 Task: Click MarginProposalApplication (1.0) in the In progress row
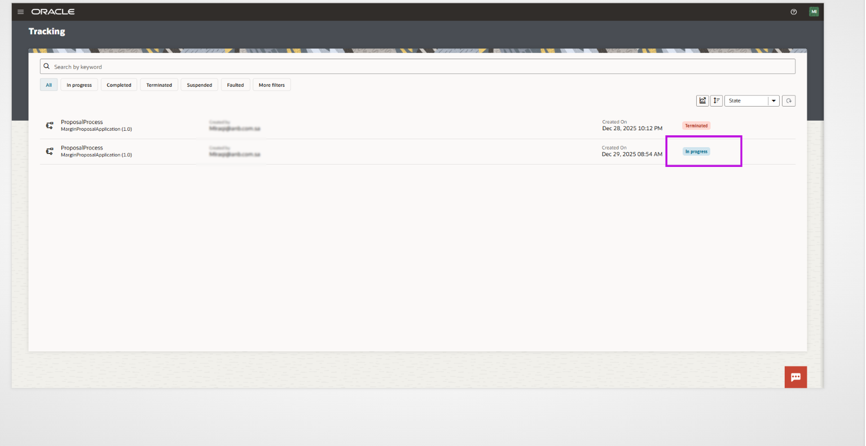[96, 155]
